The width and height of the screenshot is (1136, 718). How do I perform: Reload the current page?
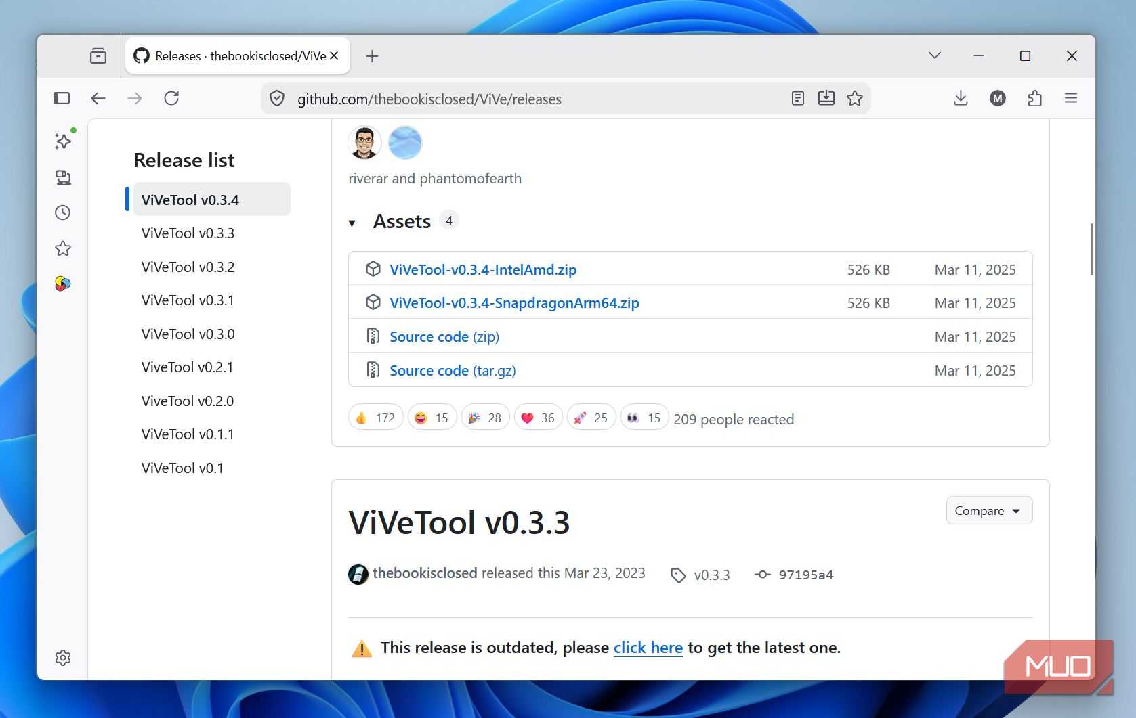coord(171,98)
